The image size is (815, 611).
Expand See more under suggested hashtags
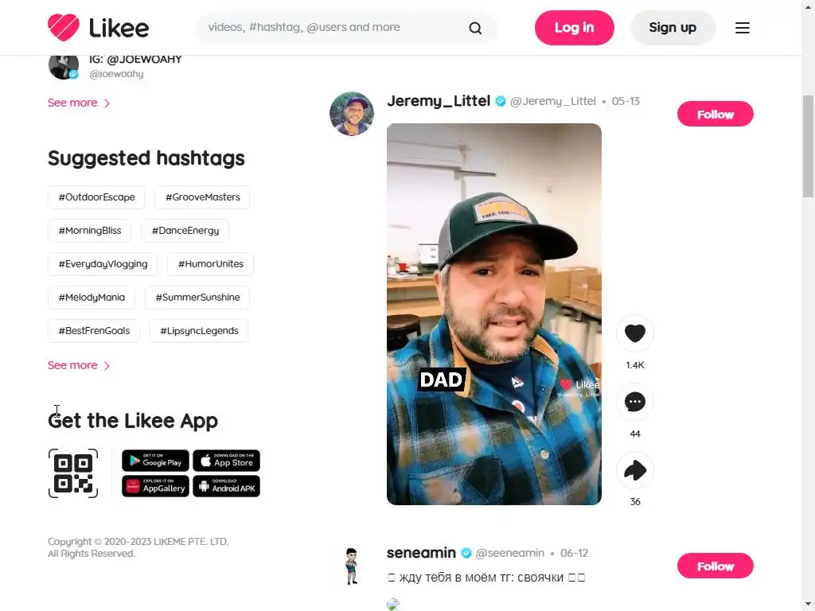click(x=79, y=365)
